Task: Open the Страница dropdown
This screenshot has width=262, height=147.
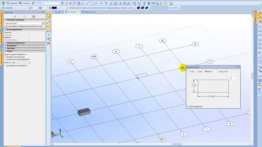Action: pos(17,35)
